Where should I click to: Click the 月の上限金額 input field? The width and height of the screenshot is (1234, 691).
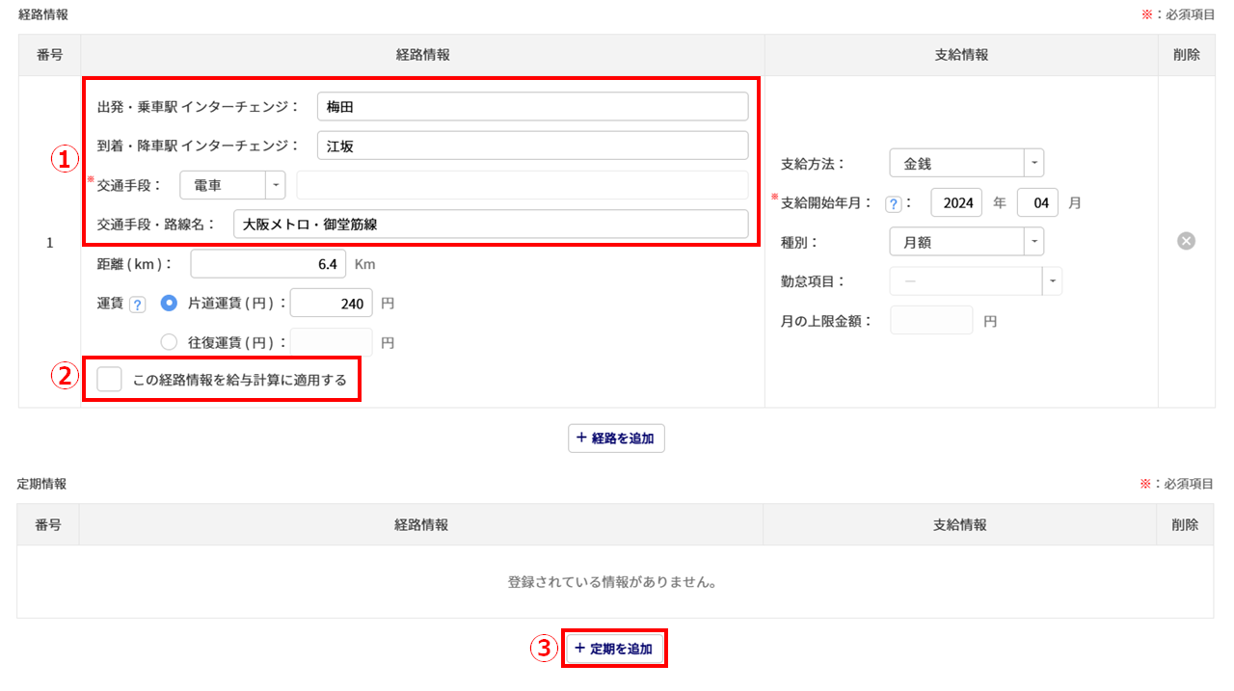pyautogui.click(x=931, y=321)
